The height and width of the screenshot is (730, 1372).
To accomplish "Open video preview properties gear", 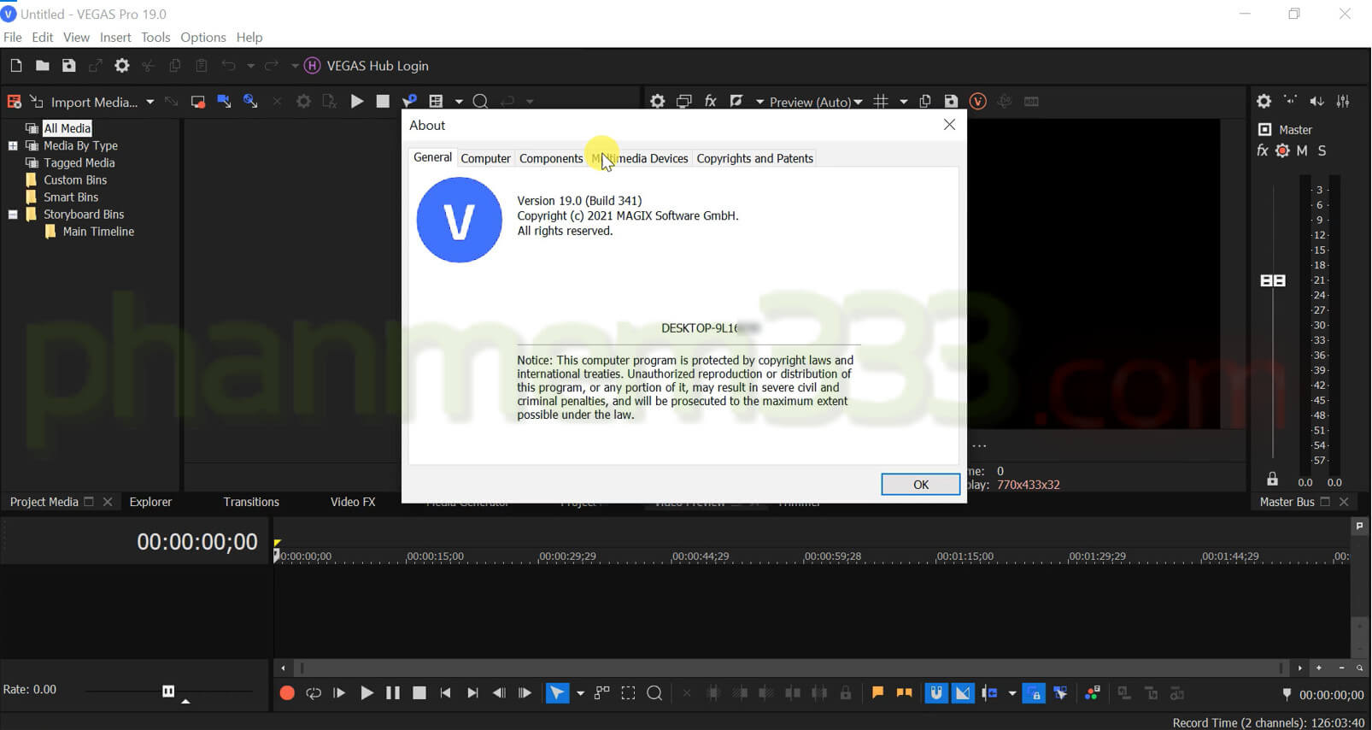I will 657,102.
